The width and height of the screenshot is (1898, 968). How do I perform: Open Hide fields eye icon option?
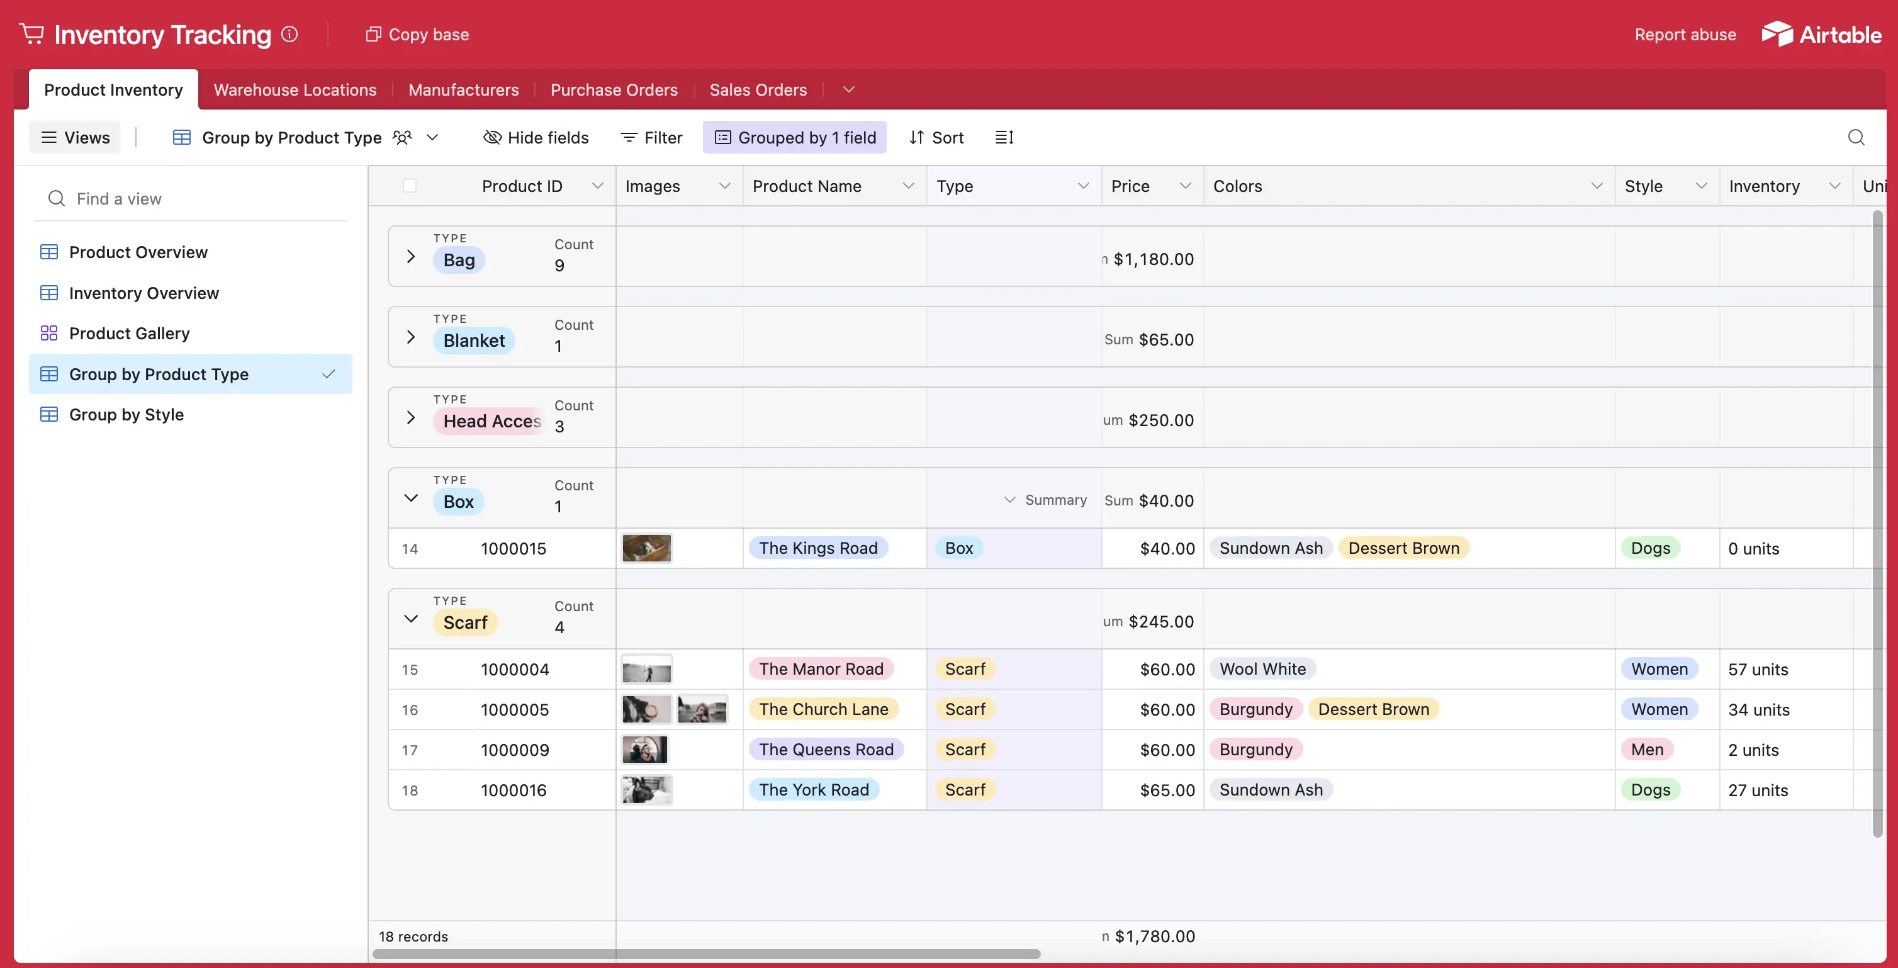(x=536, y=138)
